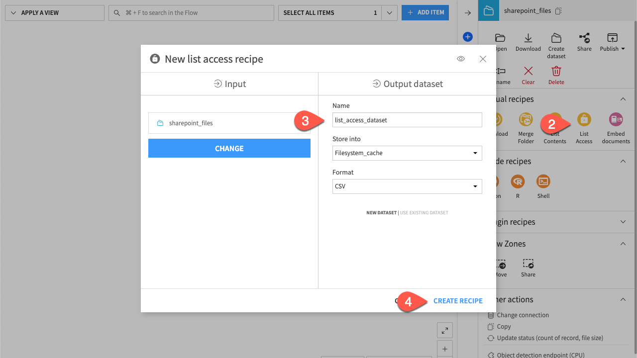Select Change connection from other actions
637x358 pixels.
point(523,315)
